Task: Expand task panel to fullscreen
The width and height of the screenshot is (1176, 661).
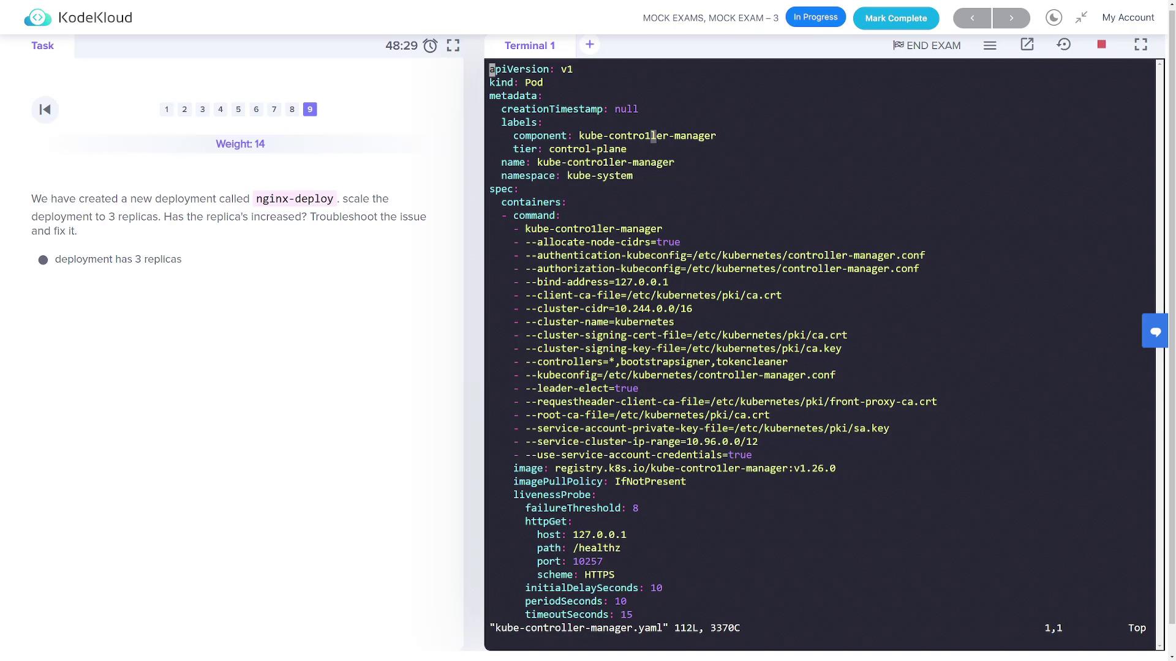Action: point(453,46)
